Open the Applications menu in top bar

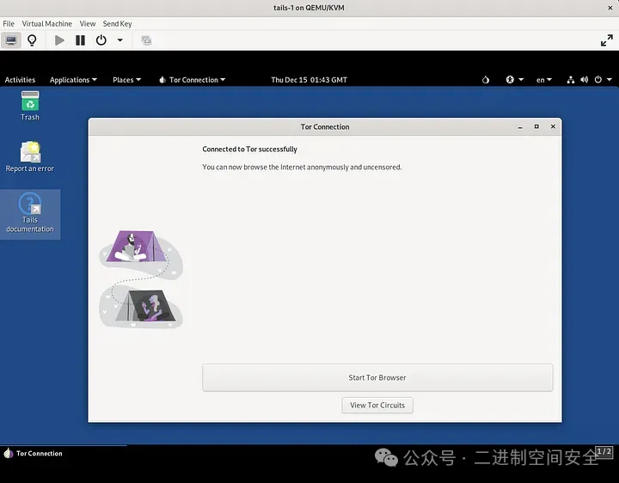tap(73, 80)
